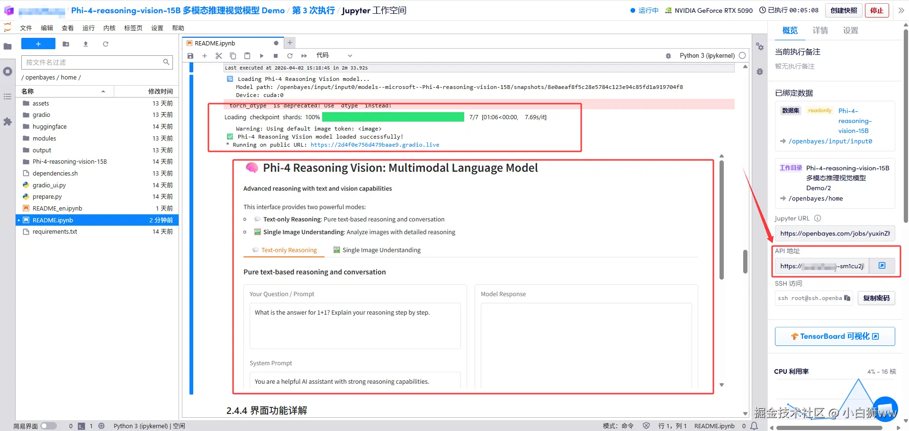Sort files by modified time column
This screenshot has height=431, width=909.
tap(145, 91)
